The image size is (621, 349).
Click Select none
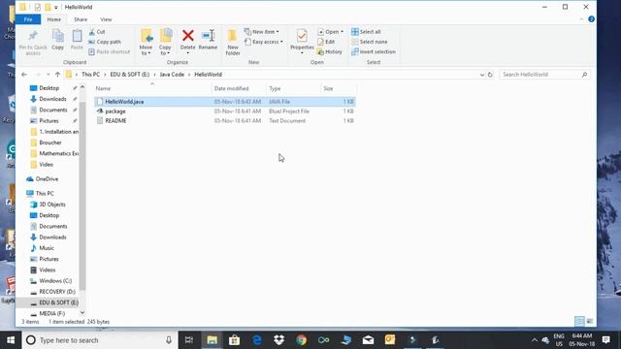[369, 42]
